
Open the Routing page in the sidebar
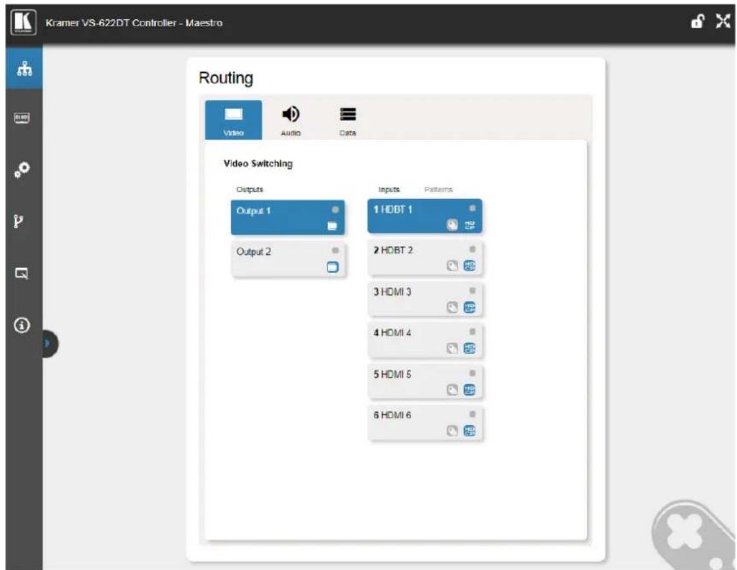(x=25, y=68)
